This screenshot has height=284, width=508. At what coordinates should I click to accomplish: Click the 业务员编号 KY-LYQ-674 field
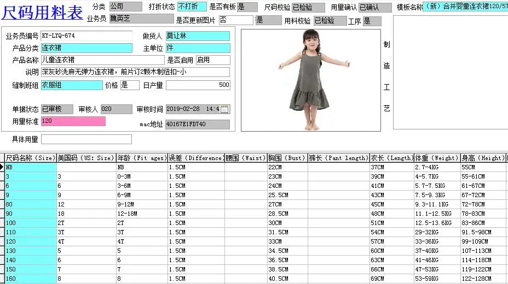click(x=86, y=35)
